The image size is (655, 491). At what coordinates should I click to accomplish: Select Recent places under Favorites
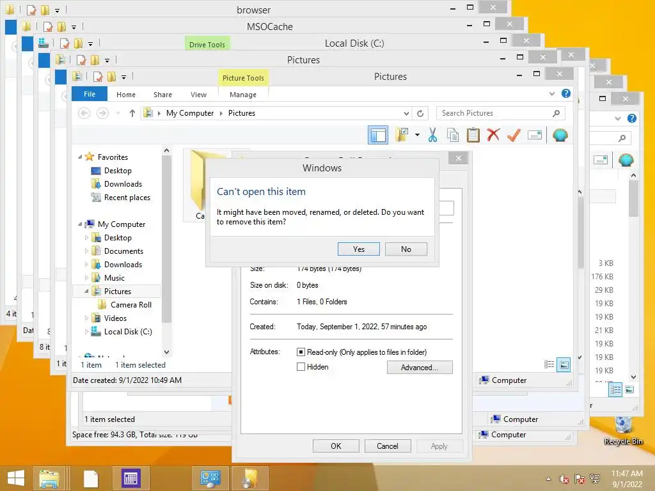pos(127,197)
